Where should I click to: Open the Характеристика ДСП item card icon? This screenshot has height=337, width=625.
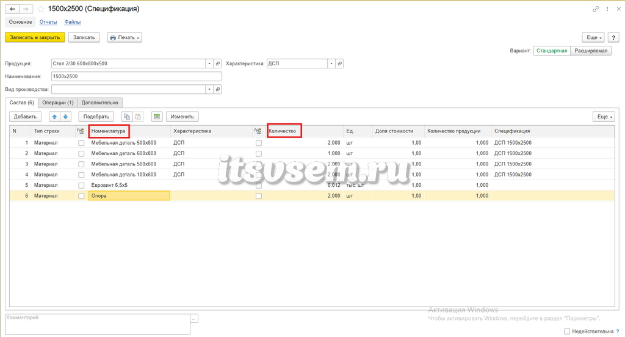[339, 63]
